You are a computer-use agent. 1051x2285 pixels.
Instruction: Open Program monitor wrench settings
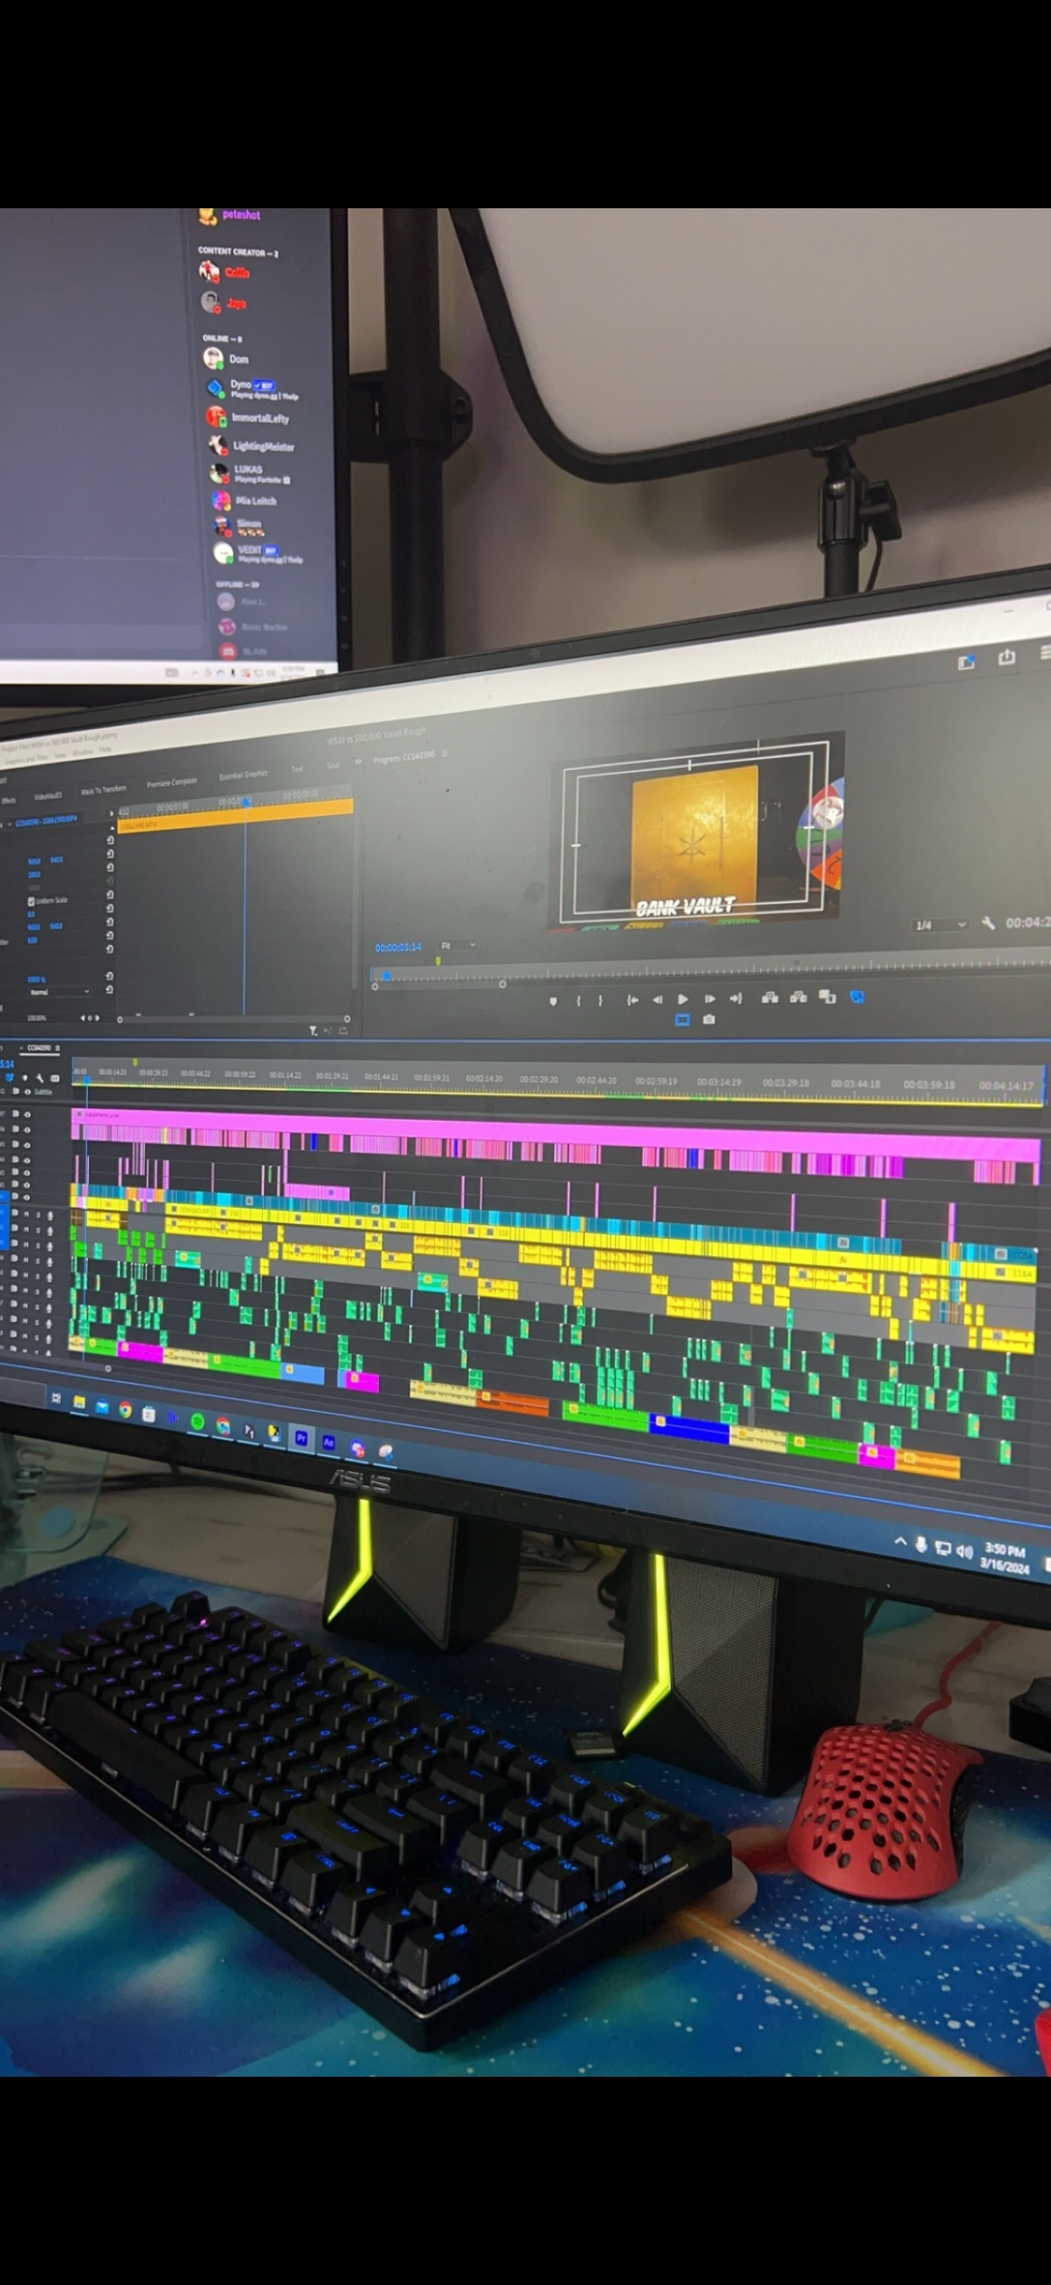point(987,924)
